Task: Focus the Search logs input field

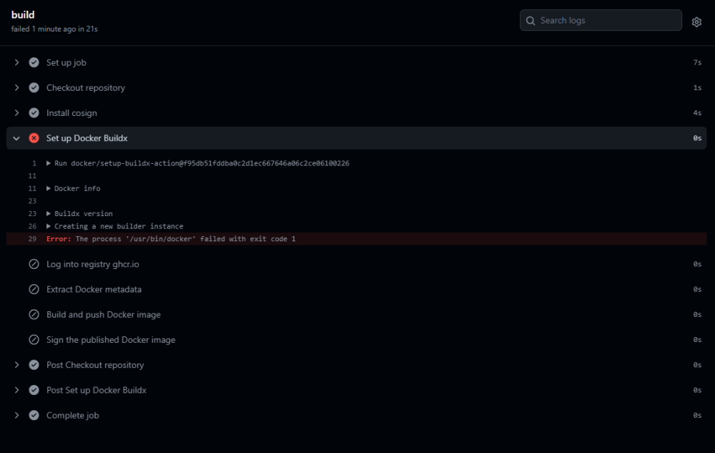Action: [601, 21]
